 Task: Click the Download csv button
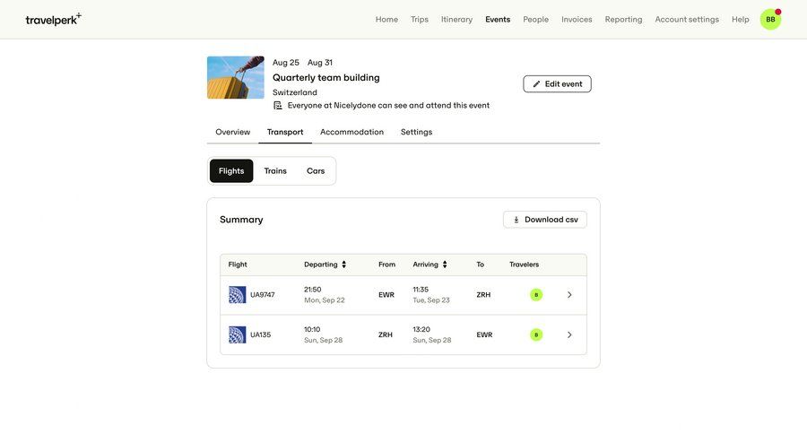click(x=544, y=220)
